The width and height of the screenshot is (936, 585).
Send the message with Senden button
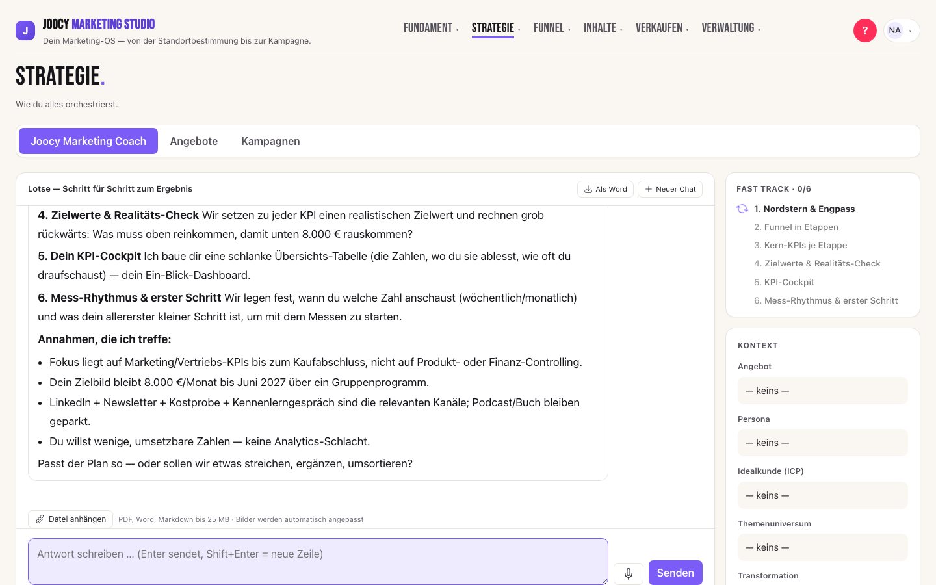pos(675,573)
